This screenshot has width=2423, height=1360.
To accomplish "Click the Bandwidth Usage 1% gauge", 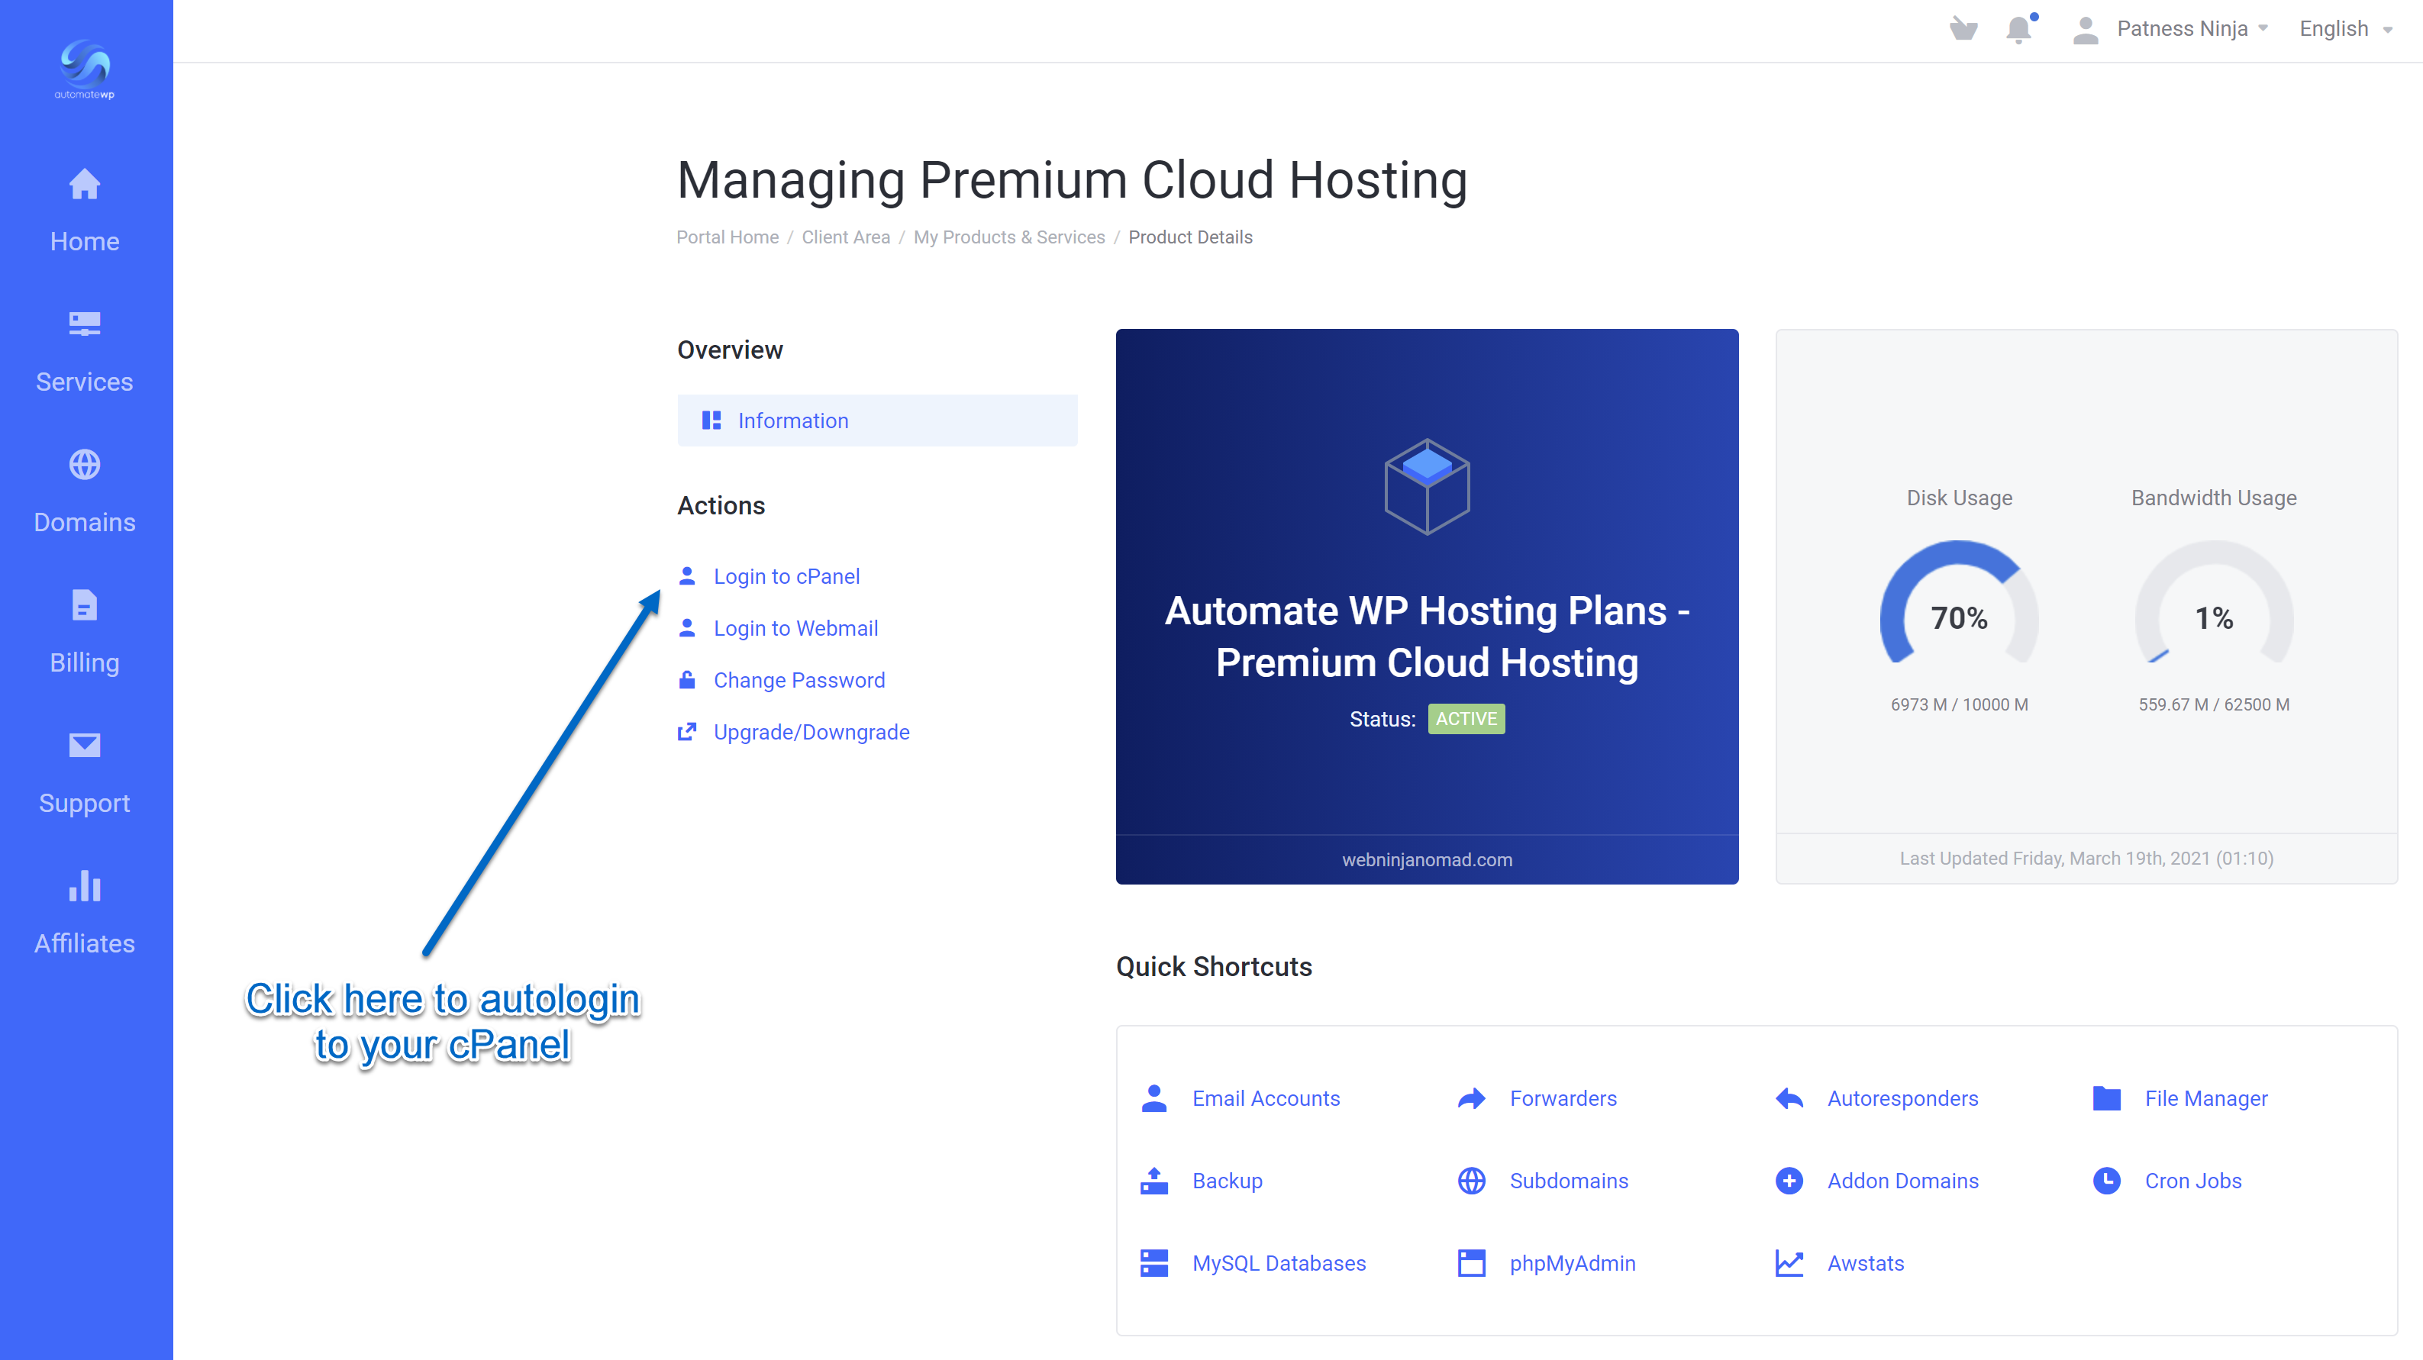I will pos(2213,603).
